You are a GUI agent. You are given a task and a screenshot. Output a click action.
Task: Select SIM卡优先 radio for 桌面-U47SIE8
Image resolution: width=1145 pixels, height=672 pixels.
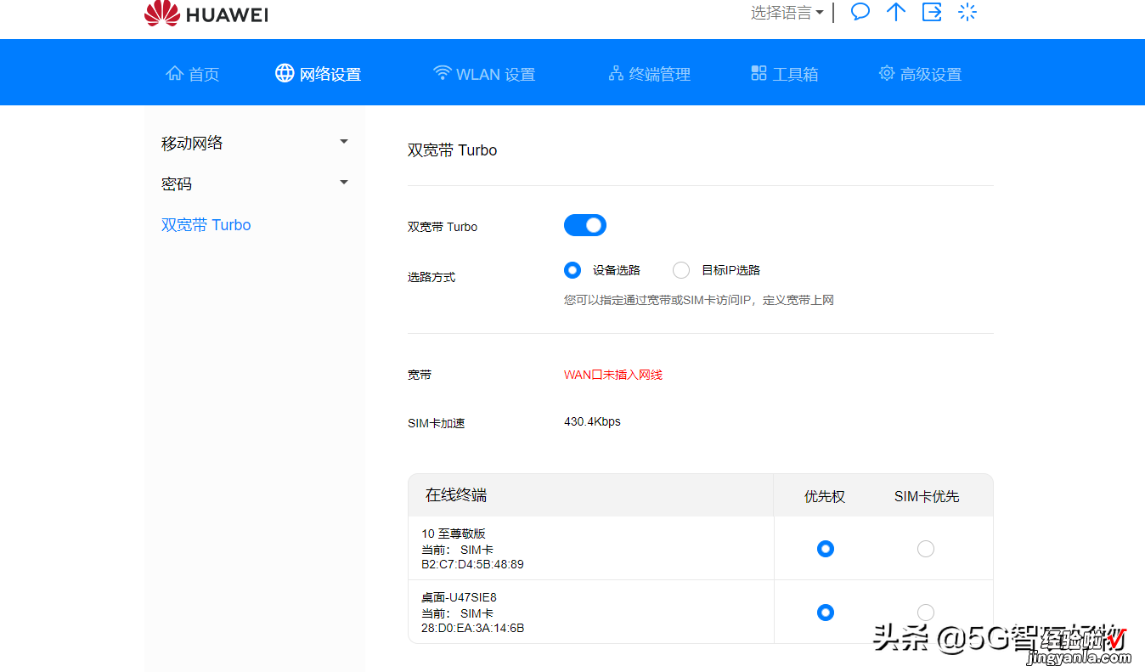pyautogui.click(x=926, y=613)
